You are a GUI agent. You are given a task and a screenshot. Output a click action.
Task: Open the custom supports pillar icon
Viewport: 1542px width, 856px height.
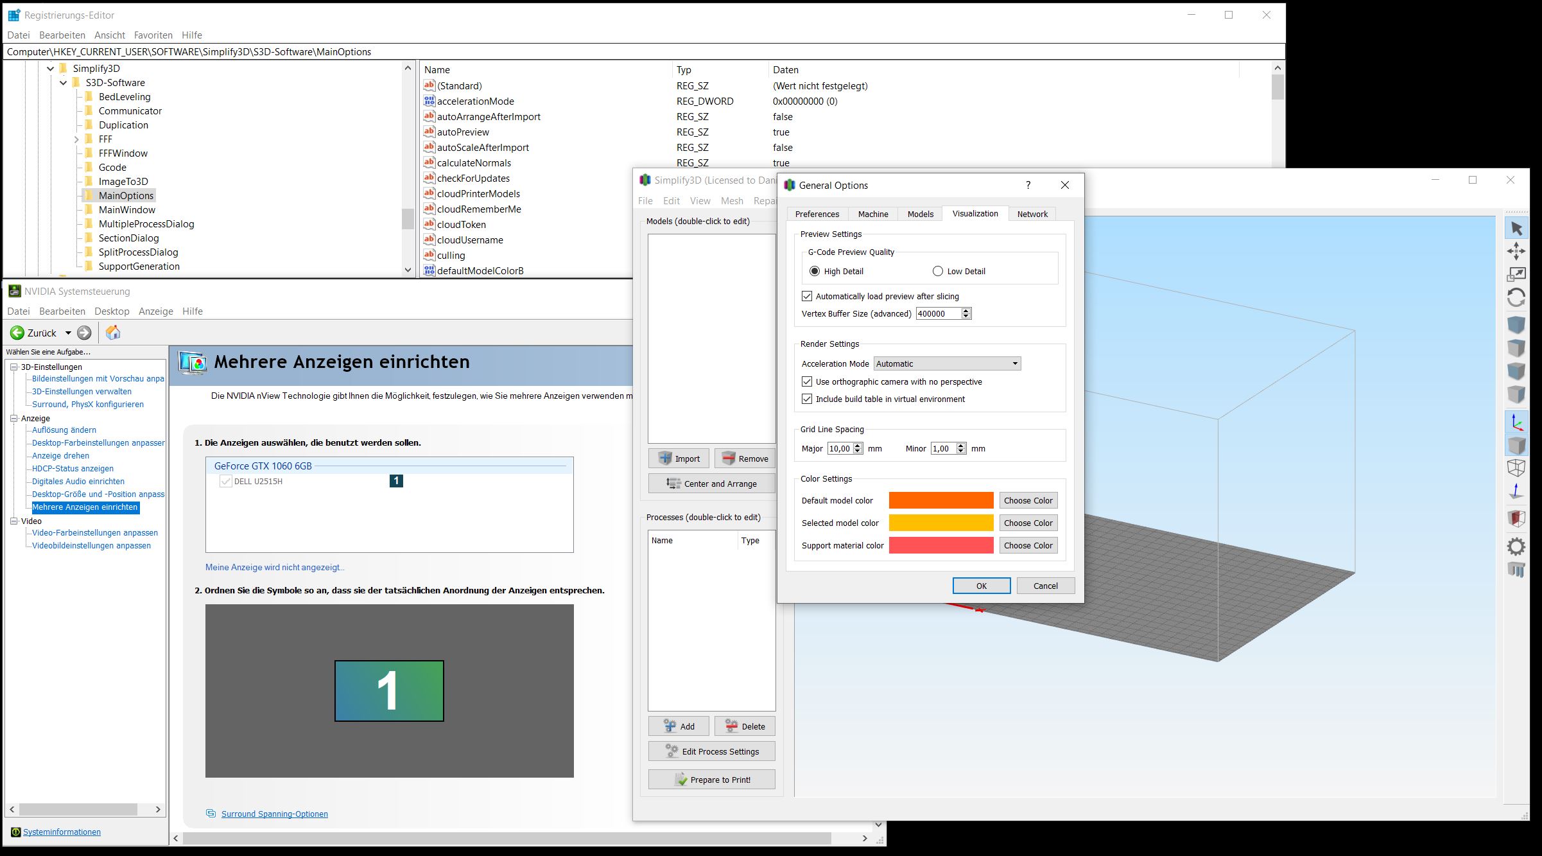[1516, 570]
